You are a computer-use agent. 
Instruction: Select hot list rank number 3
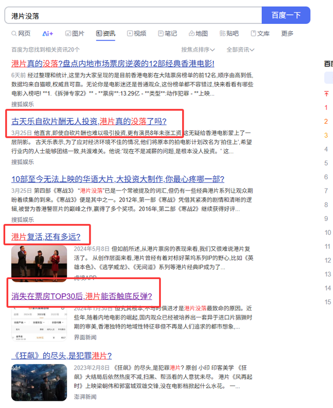click(326, 135)
